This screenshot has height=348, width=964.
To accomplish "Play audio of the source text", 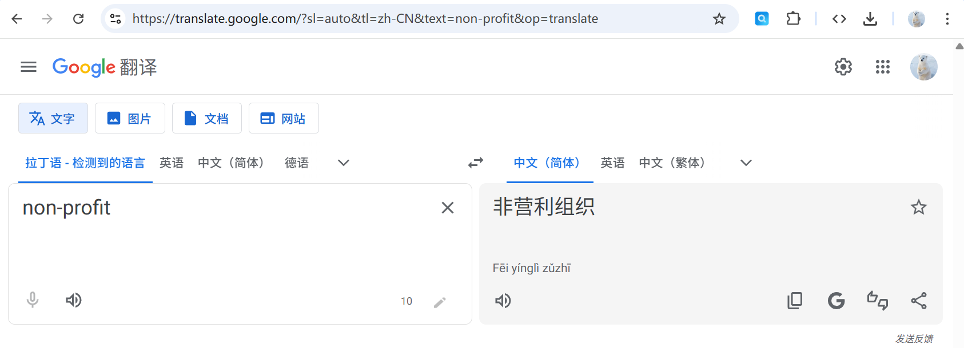I will click(x=74, y=300).
